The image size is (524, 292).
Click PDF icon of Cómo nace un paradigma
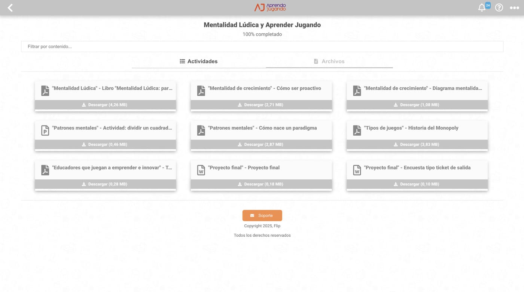coord(201,130)
